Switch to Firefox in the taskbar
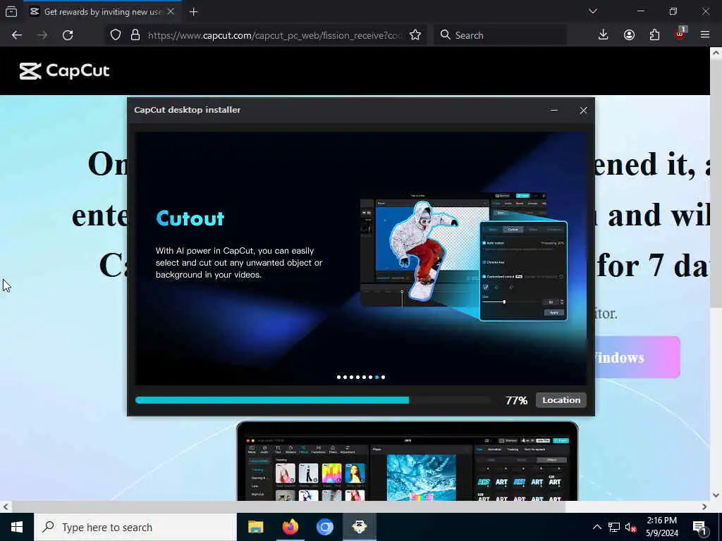 (290, 527)
